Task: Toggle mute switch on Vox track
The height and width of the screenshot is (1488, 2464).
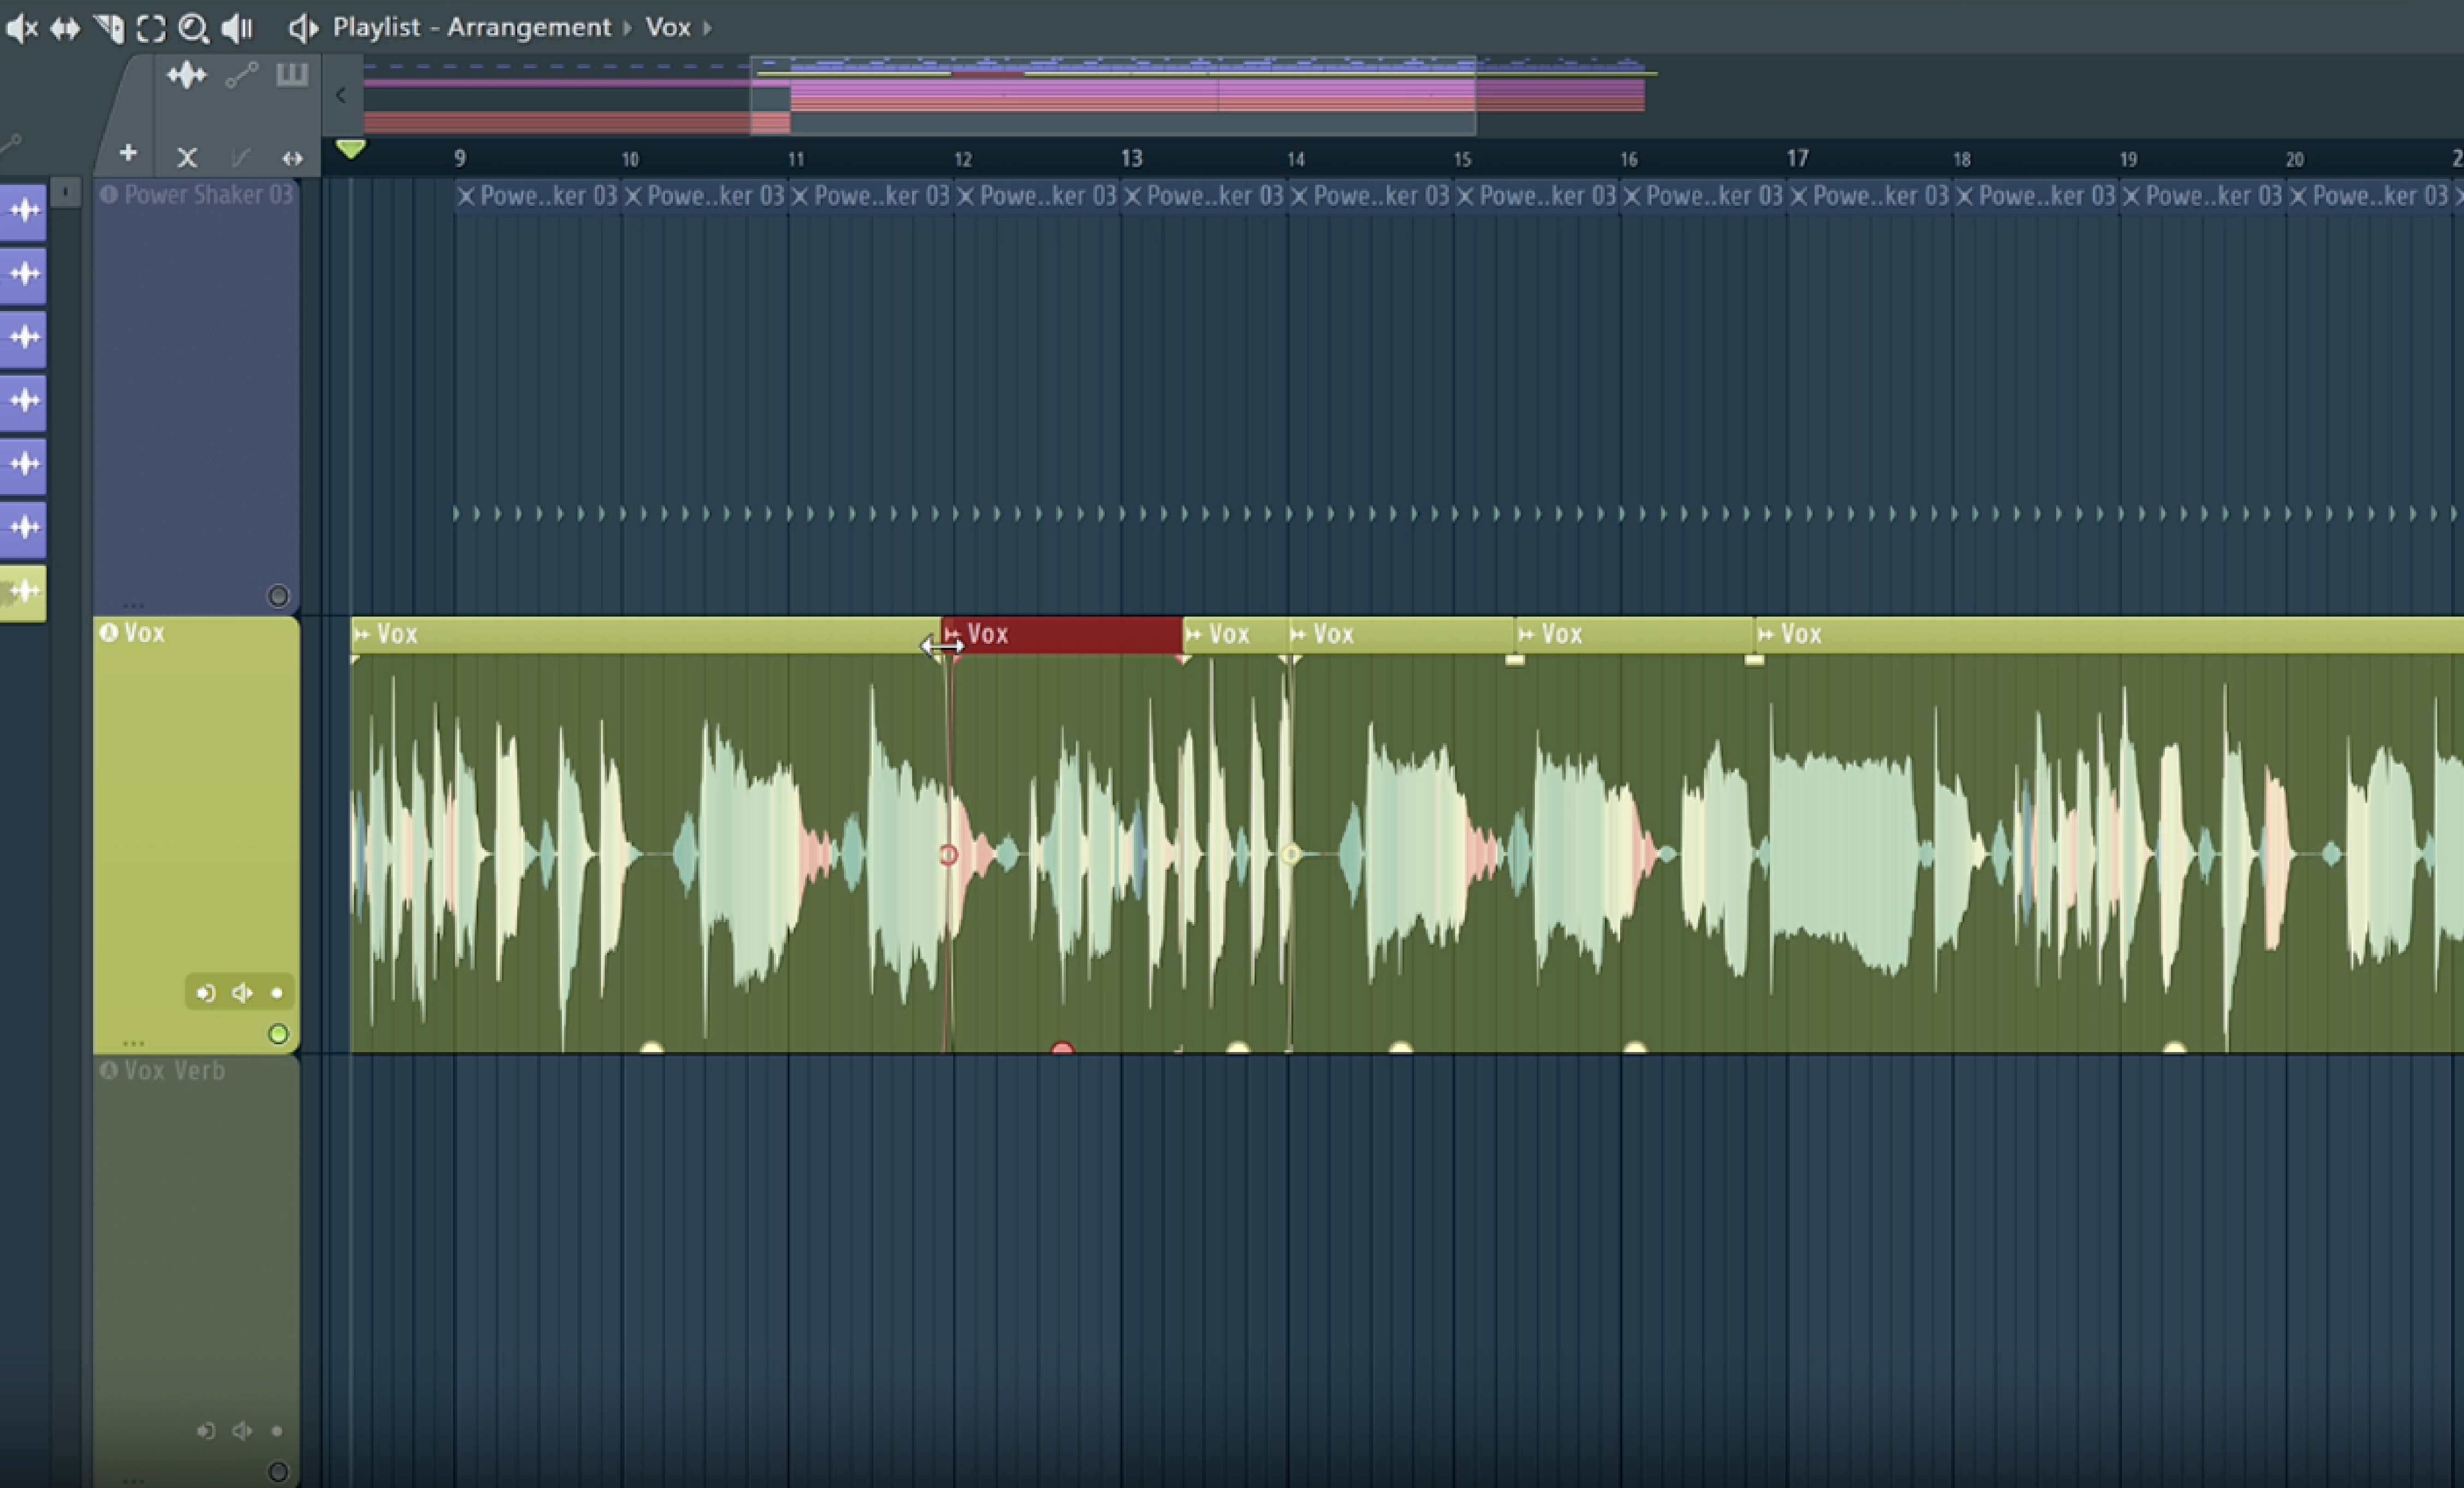Action: [x=278, y=1034]
